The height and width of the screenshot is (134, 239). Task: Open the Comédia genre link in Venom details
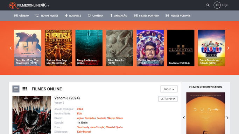coord(90,118)
